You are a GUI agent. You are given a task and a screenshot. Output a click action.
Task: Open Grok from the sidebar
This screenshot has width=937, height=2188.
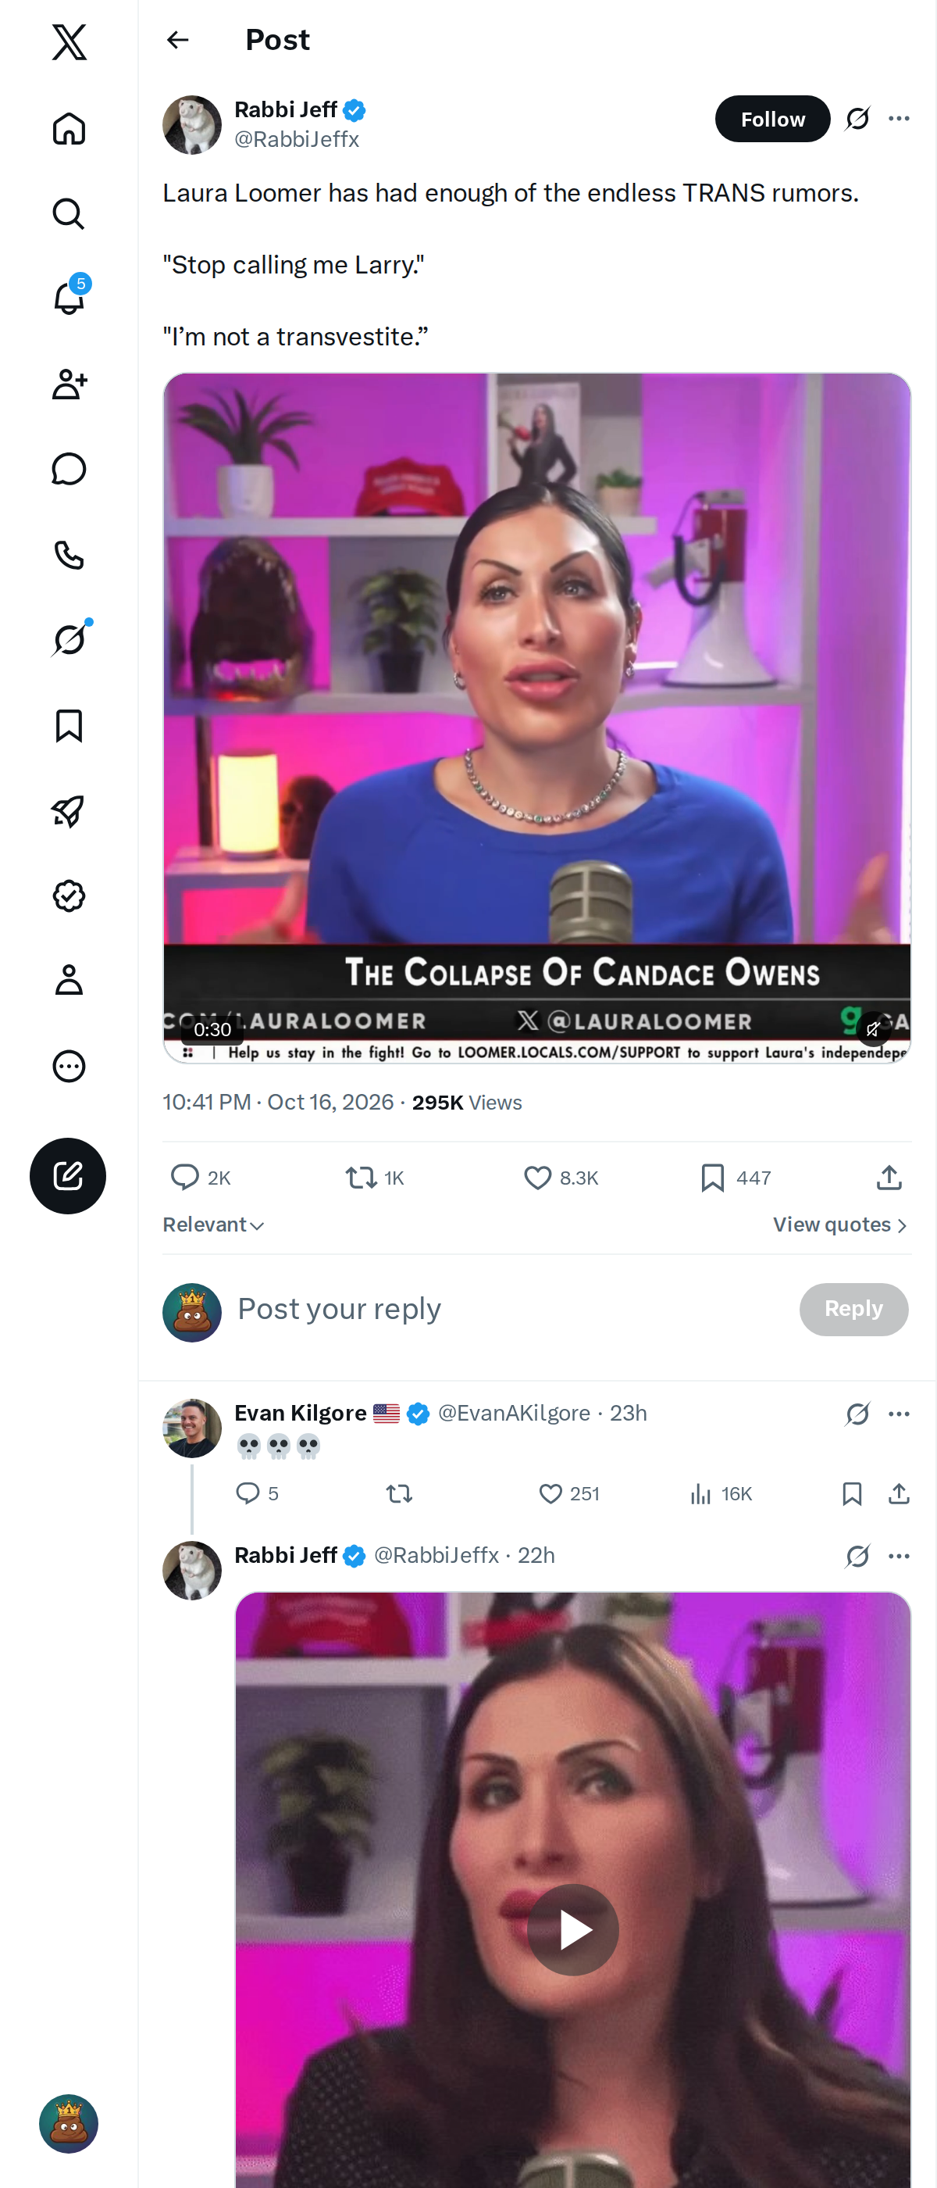pyautogui.click(x=69, y=639)
